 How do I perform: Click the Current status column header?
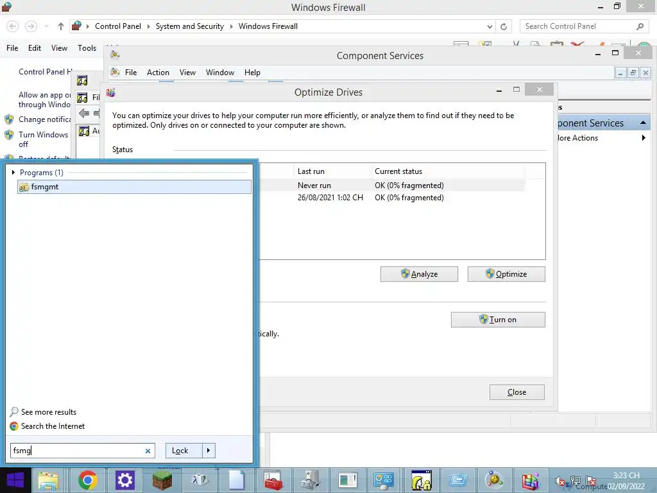[x=447, y=171]
